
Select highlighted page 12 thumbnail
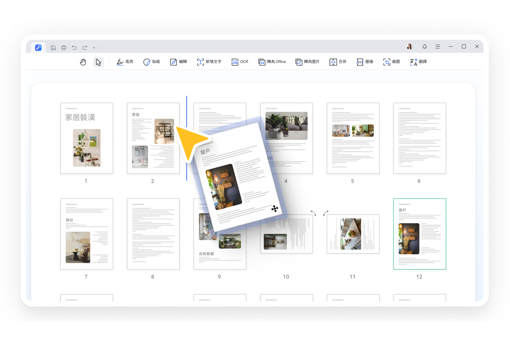coord(420,234)
